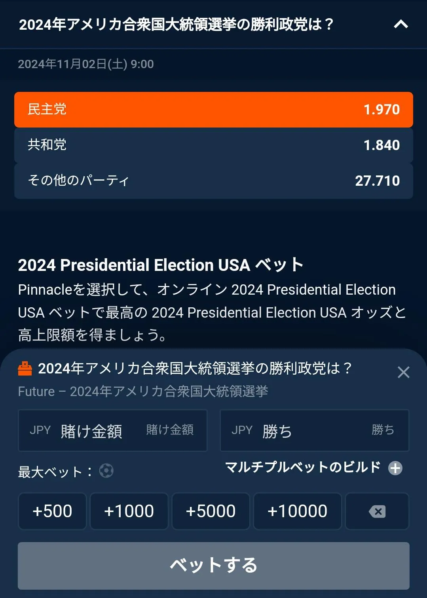Click the ballot box icon in bet slip
Viewport: 427px width, 598px height.
[x=25, y=369]
